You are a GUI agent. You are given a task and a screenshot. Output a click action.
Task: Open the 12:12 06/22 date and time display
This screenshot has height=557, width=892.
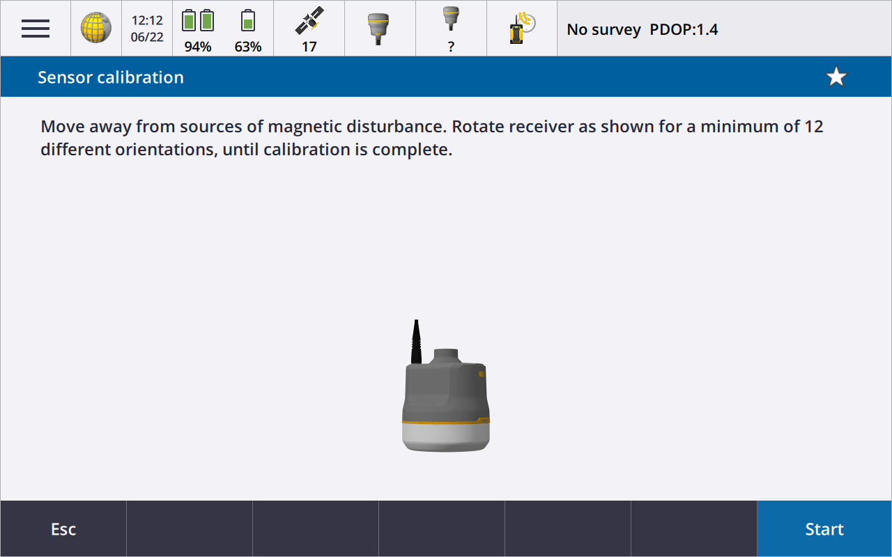click(x=147, y=29)
